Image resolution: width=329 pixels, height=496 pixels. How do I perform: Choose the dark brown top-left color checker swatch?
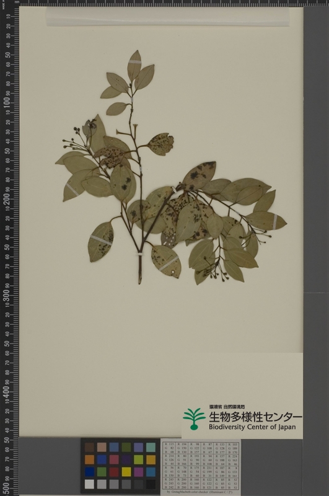(89, 447)
